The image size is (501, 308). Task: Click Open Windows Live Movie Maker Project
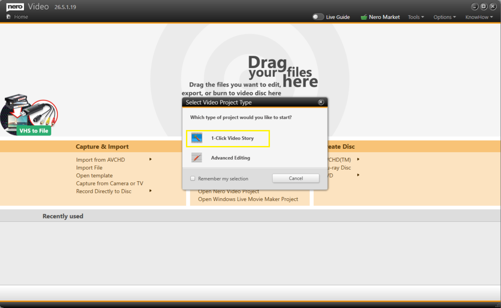click(248, 199)
